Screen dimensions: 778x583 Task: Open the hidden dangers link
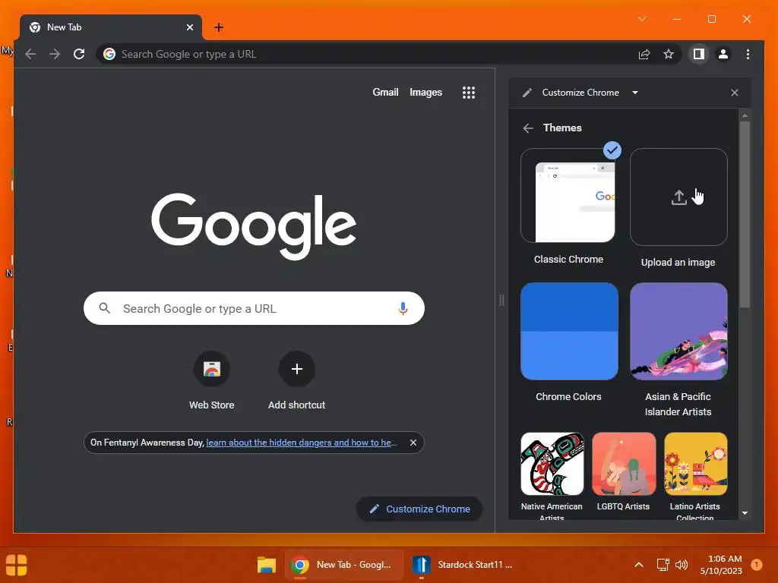[x=301, y=443]
